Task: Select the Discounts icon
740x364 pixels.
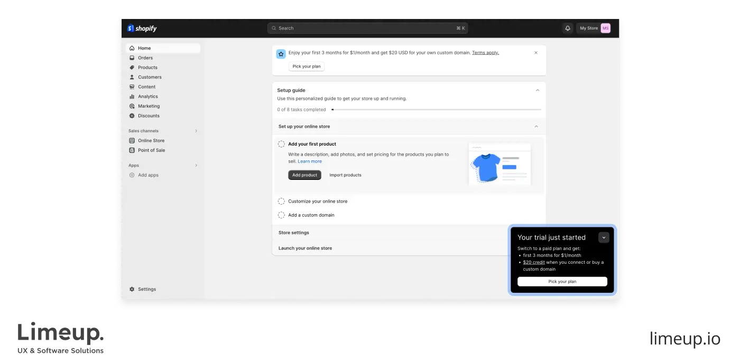Action: pyautogui.click(x=132, y=116)
